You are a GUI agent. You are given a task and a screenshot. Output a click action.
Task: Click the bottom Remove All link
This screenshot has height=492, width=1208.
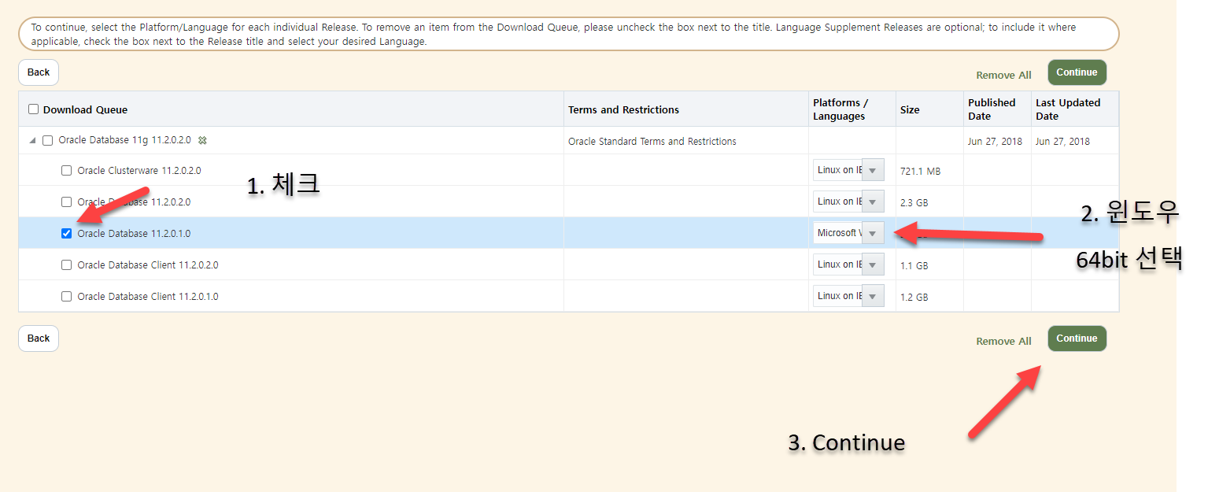click(x=1003, y=342)
